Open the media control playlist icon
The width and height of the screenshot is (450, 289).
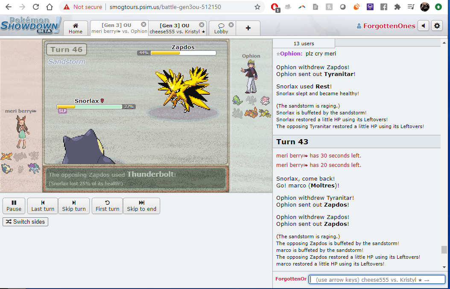(411, 7)
